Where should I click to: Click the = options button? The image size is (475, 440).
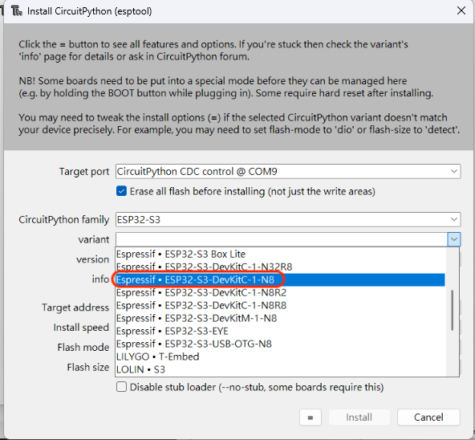tap(311, 418)
